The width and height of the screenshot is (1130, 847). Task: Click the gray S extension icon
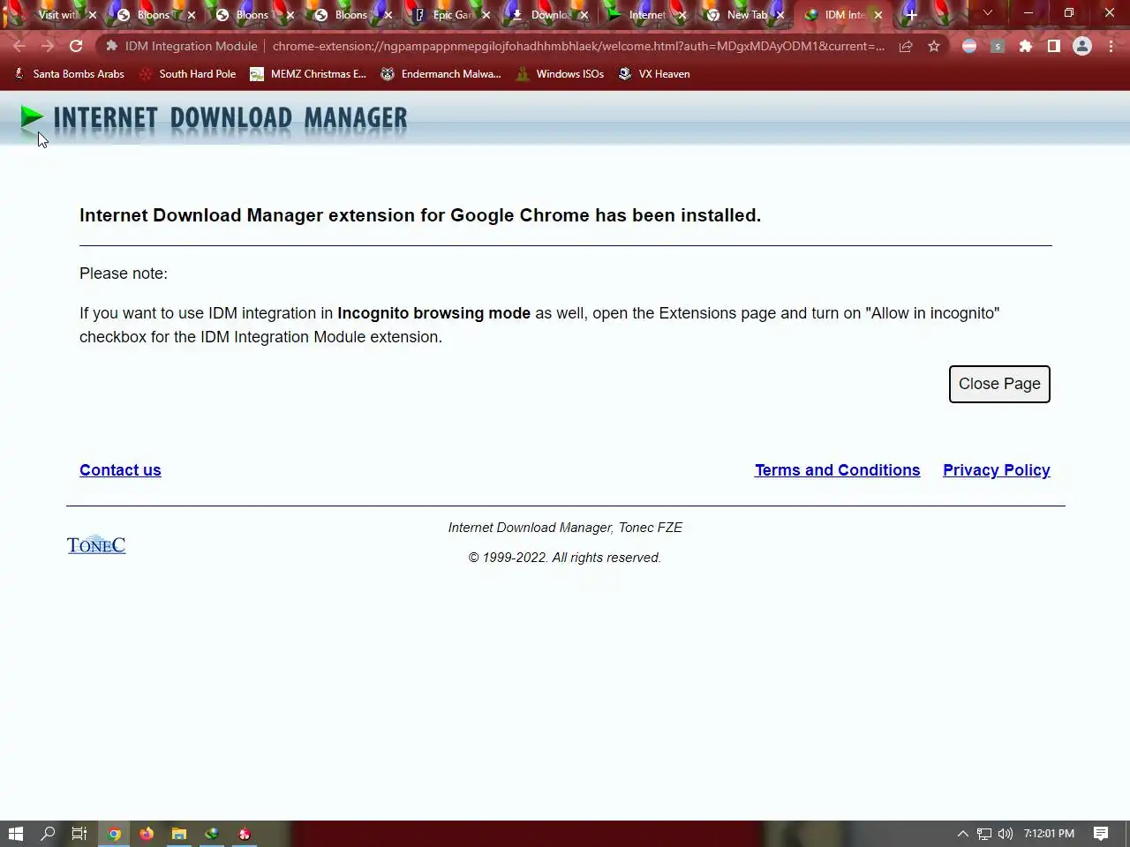coord(998,46)
